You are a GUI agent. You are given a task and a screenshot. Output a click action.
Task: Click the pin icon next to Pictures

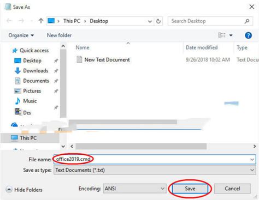(56, 91)
